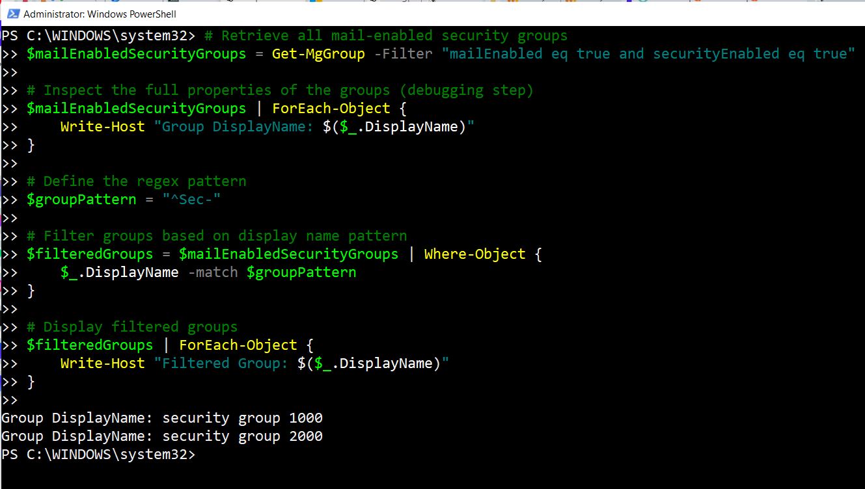
Task: Click the Where-Object cmdlet text
Action: [474, 254]
